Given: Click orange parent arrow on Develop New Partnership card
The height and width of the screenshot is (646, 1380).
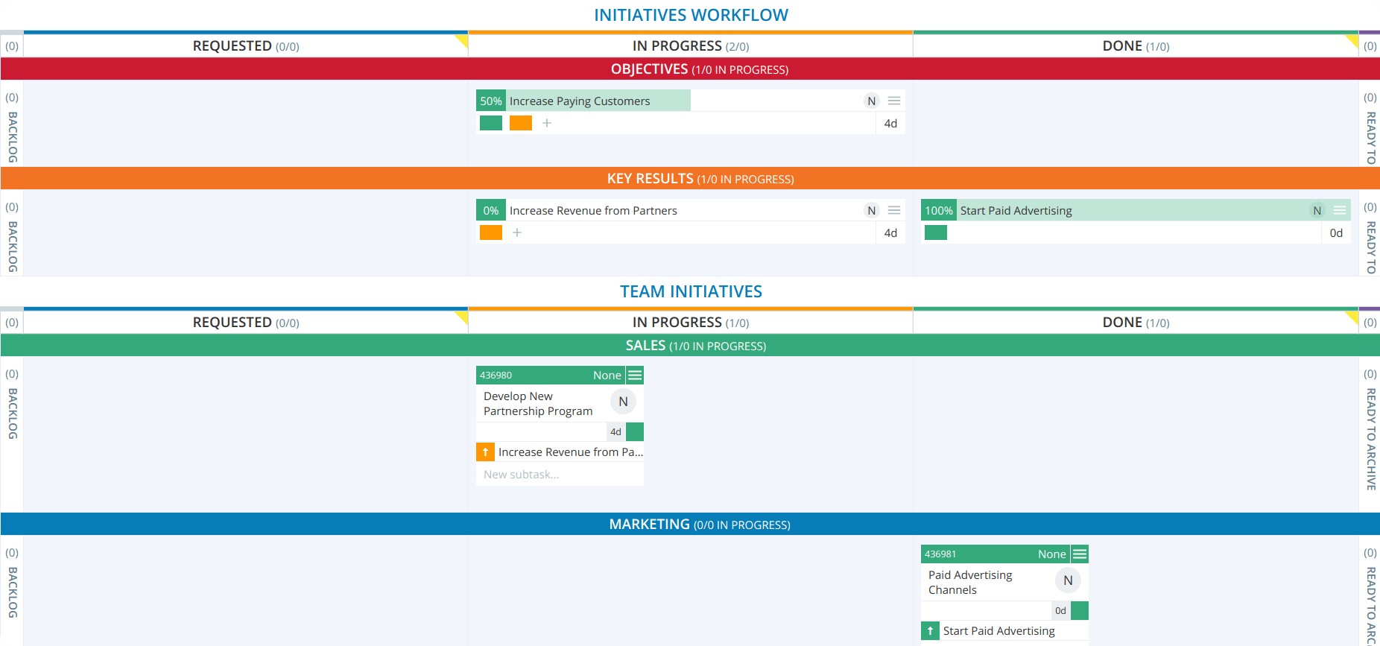Looking at the screenshot, I should pyautogui.click(x=485, y=452).
